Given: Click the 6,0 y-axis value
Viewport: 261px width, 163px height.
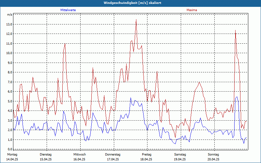Looking at the screenshot, I should [x=10, y=92].
